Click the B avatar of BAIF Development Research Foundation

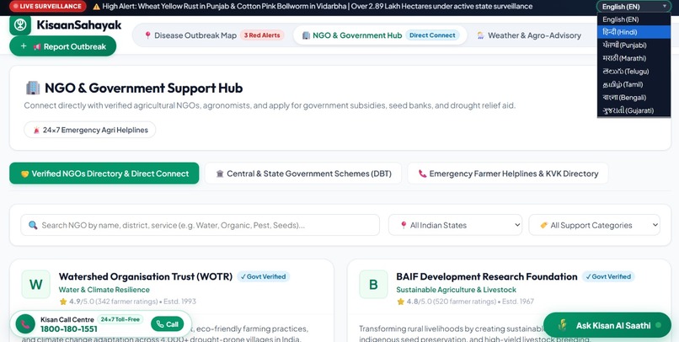point(373,284)
